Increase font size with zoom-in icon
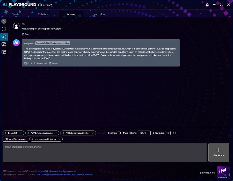The image size is (233, 181). click(x=168, y=133)
